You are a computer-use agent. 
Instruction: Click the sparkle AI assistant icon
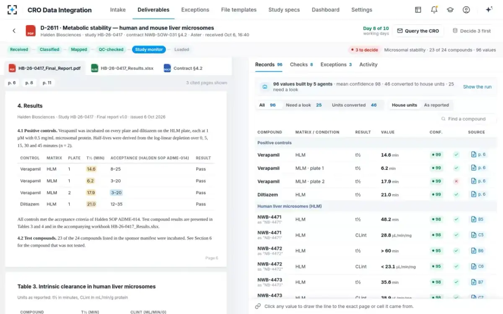point(489,10)
